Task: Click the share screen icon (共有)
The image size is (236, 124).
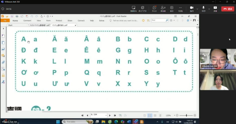Action: 215,9
